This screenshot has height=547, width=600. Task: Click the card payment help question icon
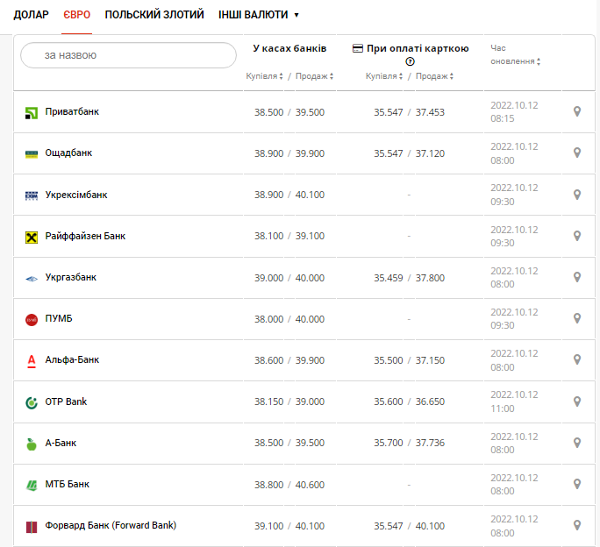pyautogui.click(x=410, y=61)
